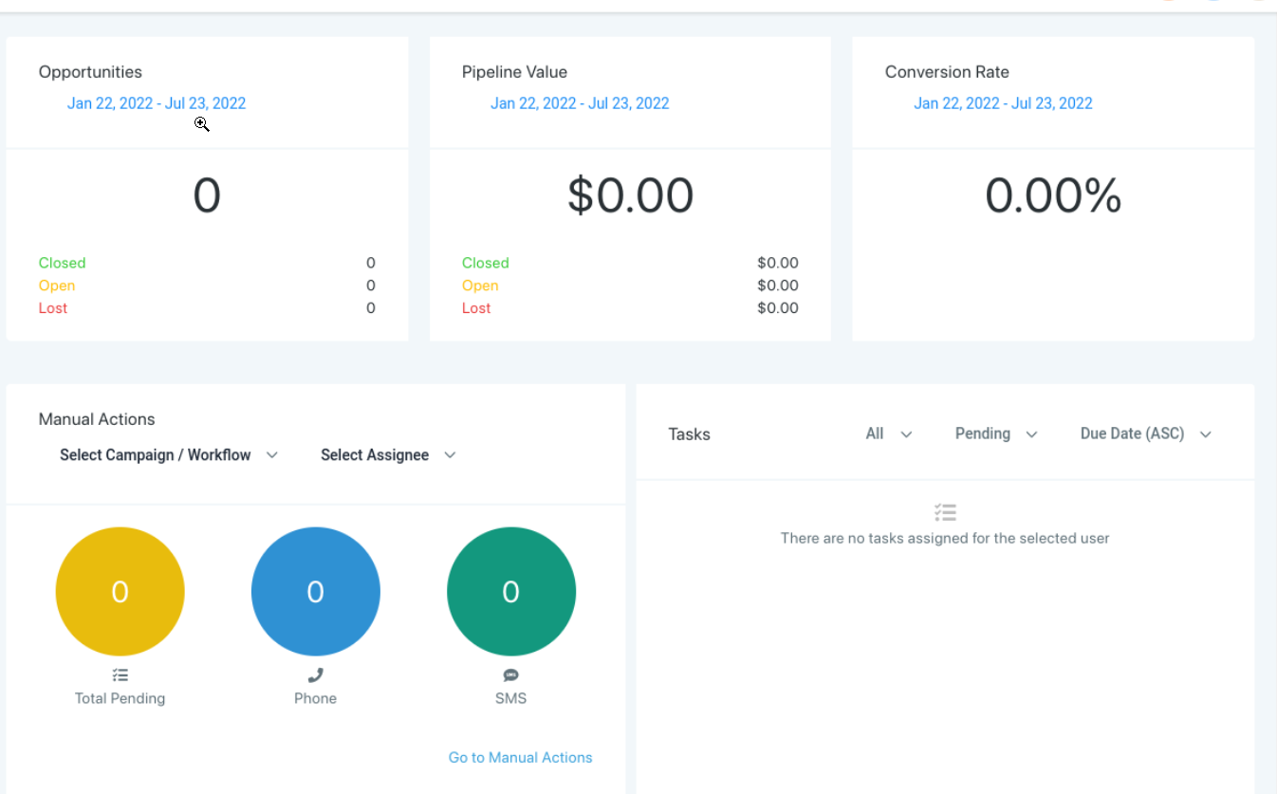Open the Tasks 'All' filter dropdown
The width and height of the screenshot is (1277, 794).
click(x=889, y=434)
